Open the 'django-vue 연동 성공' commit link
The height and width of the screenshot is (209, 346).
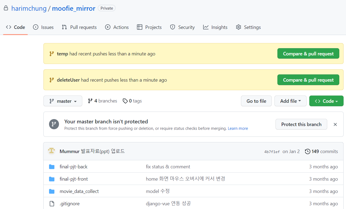168,203
